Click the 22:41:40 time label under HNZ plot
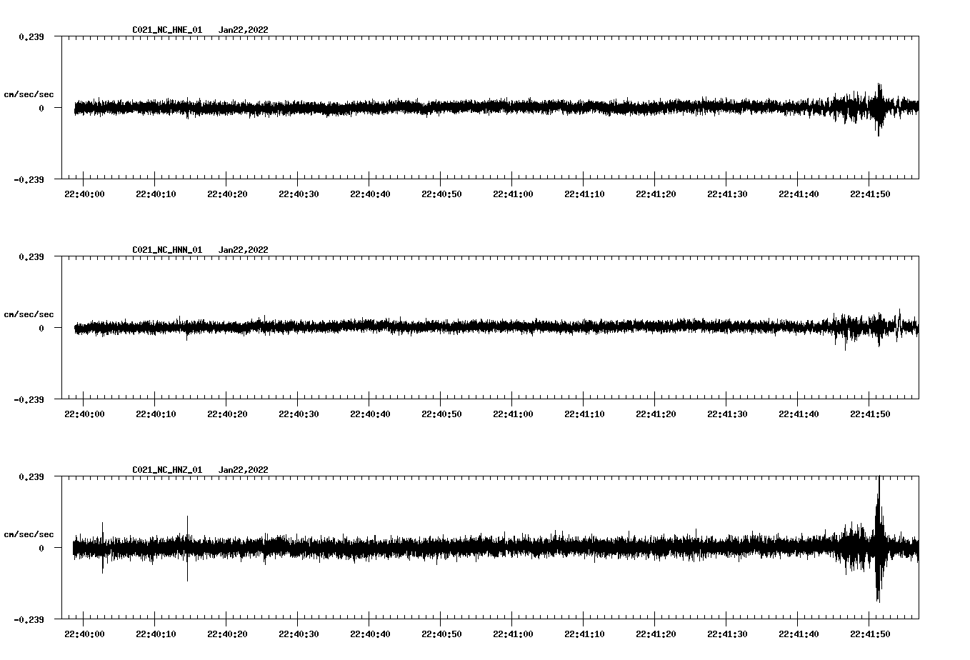This screenshot has height=660, width=970. pos(799,634)
